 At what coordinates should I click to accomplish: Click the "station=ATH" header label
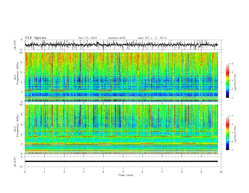pyautogui.click(x=117, y=38)
